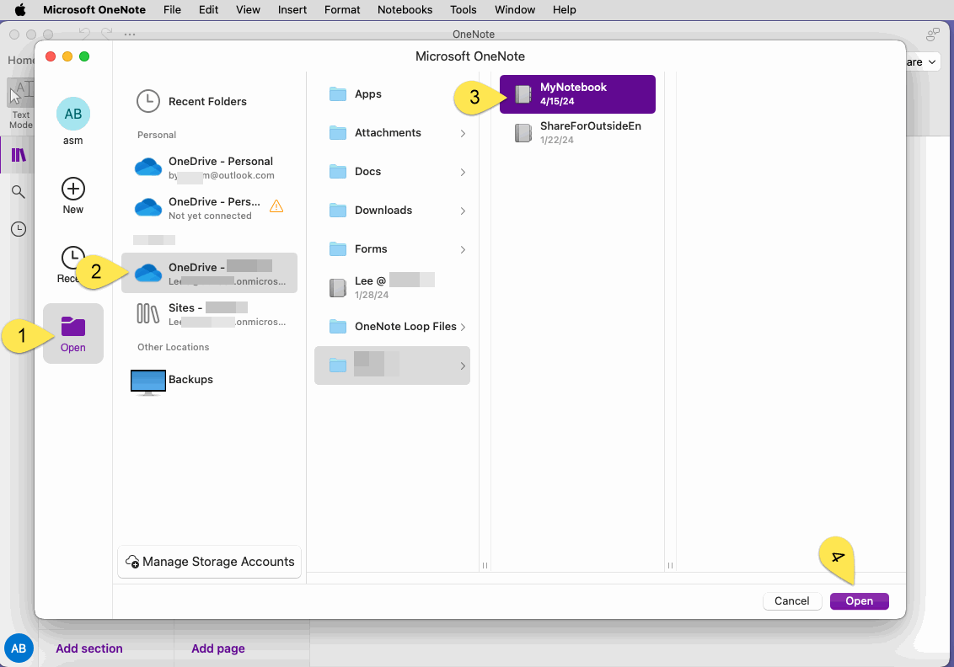
Task: Click the AB account avatar labeled asm
Action: click(73, 115)
